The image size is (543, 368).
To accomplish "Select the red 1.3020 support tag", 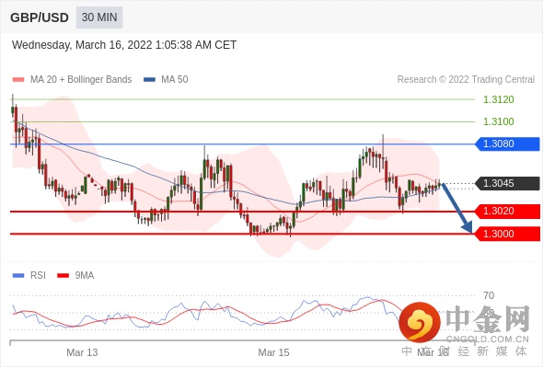I will [507, 212].
